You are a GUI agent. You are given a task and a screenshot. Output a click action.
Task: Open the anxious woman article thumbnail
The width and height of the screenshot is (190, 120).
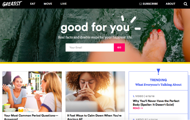coord(95,92)
